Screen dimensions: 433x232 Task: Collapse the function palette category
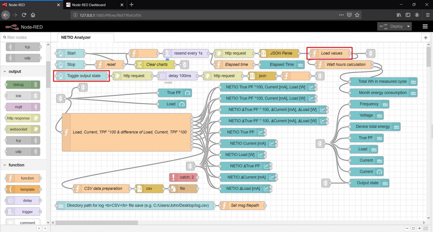pyautogui.click(x=23, y=165)
